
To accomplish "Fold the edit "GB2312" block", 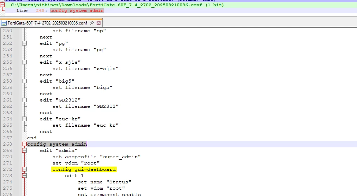I will 24,100.
